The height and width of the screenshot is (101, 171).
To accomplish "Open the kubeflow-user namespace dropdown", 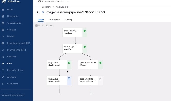I will 54,1.
